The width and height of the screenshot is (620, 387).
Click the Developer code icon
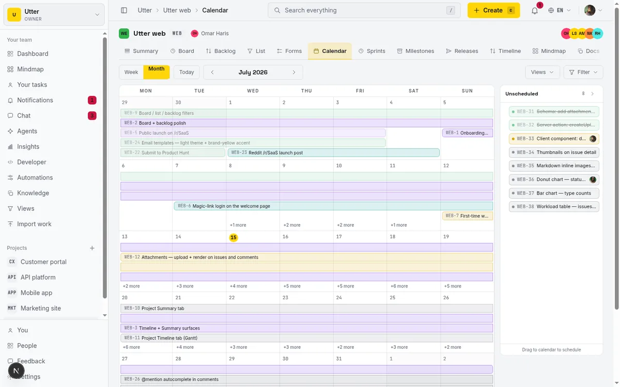pyautogui.click(x=10, y=162)
